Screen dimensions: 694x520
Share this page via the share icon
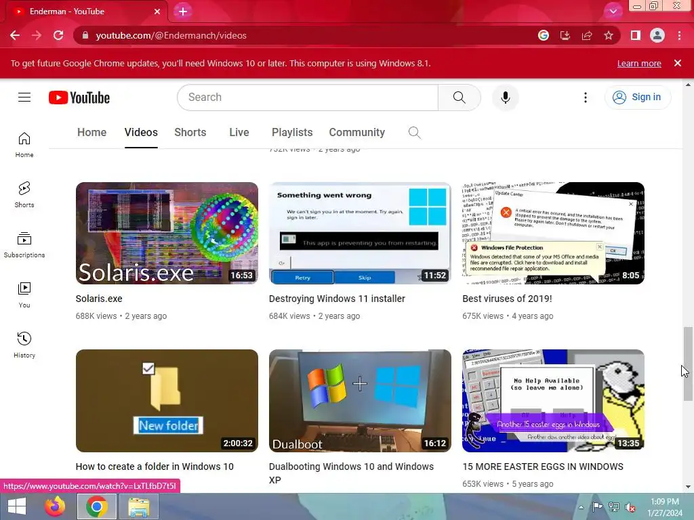click(587, 35)
